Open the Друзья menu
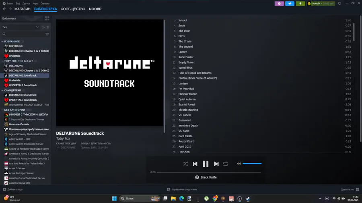 click(26, 4)
